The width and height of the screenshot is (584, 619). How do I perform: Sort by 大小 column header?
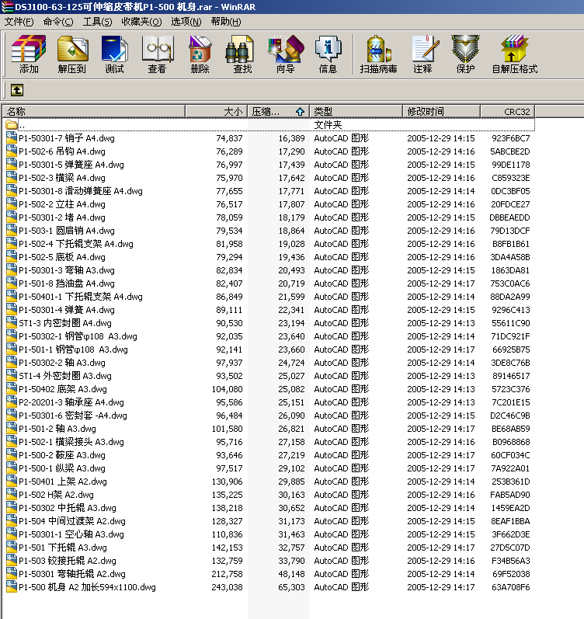pos(217,111)
